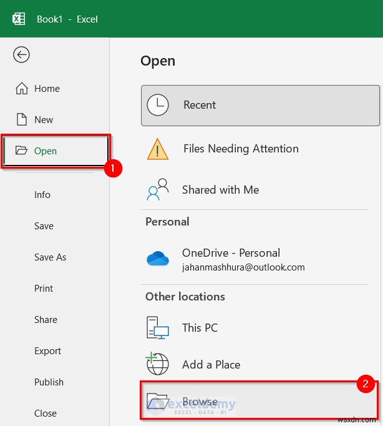Image resolution: width=383 pixels, height=426 pixels.
Task: Click the Browse folder icon
Action: coord(158,401)
